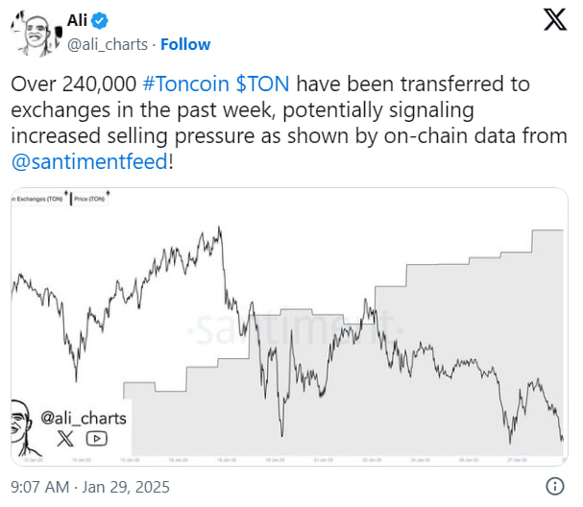Image resolution: width=583 pixels, height=507 pixels.
Task: Click the @ali_charts watermark text on chart
Action: click(x=84, y=418)
